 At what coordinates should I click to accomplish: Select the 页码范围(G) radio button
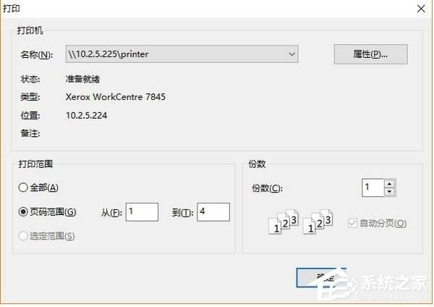tap(23, 211)
